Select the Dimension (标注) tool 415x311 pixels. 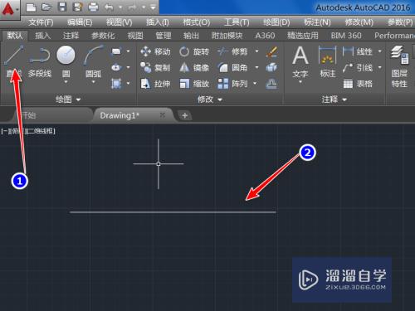coord(328,62)
